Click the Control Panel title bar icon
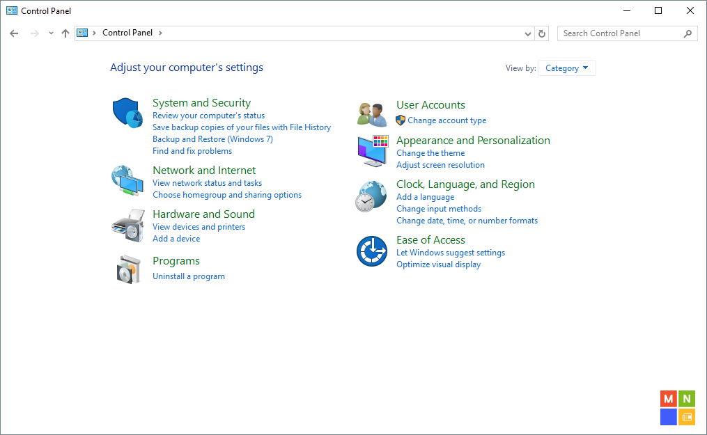Image resolution: width=707 pixels, height=435 pixels. point(12,10)
